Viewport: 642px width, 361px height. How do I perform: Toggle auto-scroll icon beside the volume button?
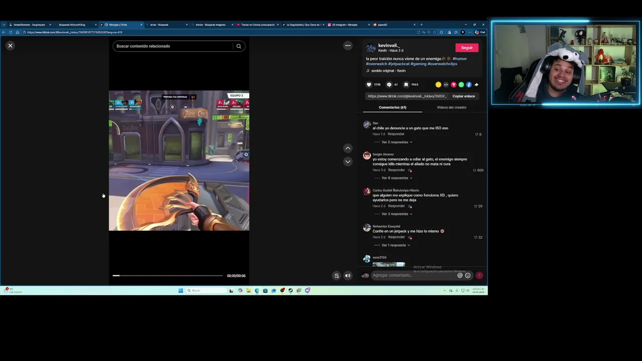pyautogui.click(x=337, y=275)
